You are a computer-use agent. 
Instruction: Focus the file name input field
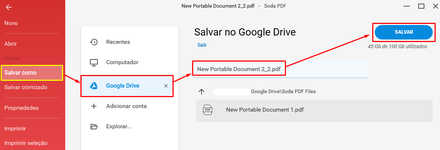pyautogui.click(x=281, y=69)
